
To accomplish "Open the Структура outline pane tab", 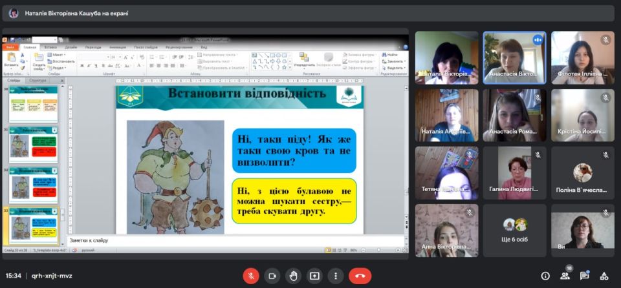I will point(38,81).
